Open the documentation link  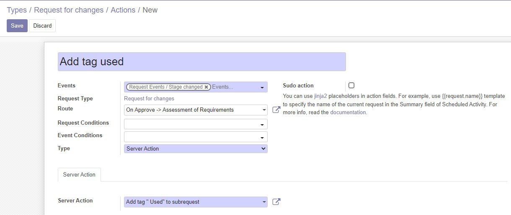pyautogui.click(x=348, y=113)
